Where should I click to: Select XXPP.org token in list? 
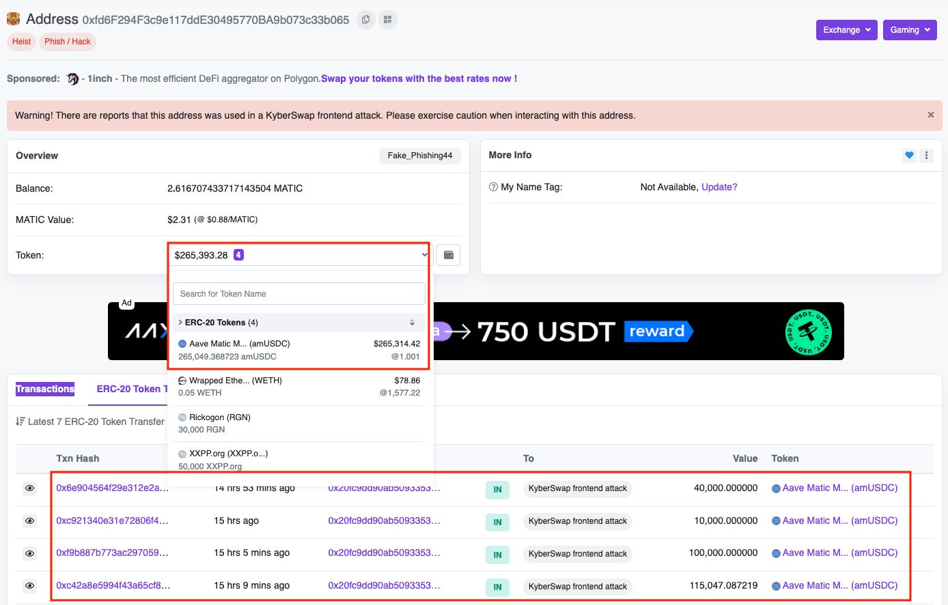click(x=299, y=460)
